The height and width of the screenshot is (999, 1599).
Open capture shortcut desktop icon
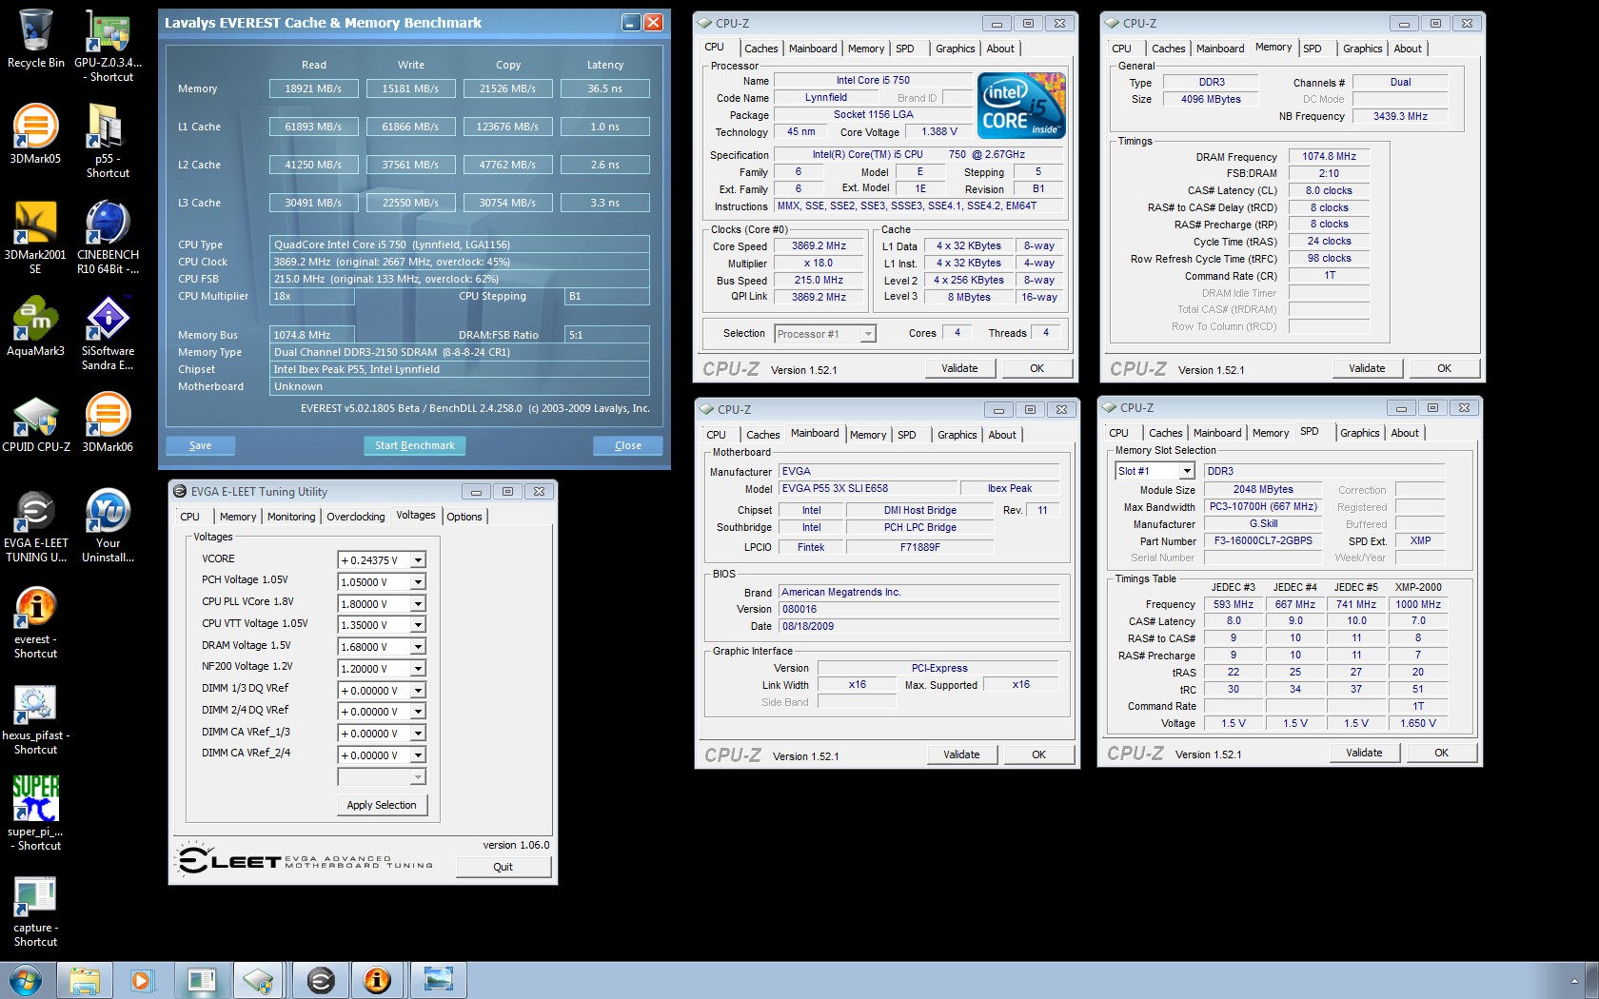(35, 911)
